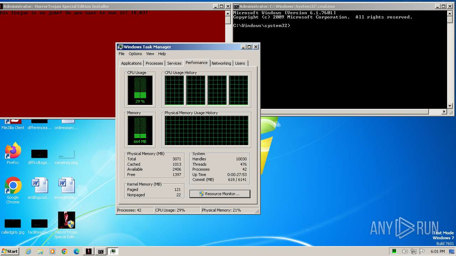
Task: Open the Start menu
Action: (x=10, y=251)
